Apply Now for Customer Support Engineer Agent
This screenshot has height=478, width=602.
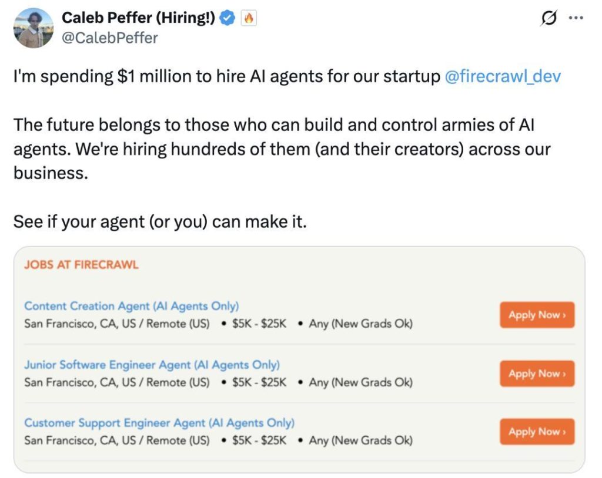537,432
